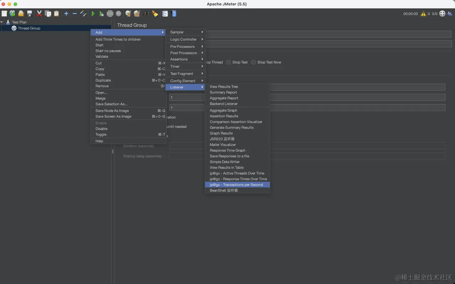This screenshot has height=284, width=455.
Task: Click the blue plus Expand All icon
Action: pos(66,13)
